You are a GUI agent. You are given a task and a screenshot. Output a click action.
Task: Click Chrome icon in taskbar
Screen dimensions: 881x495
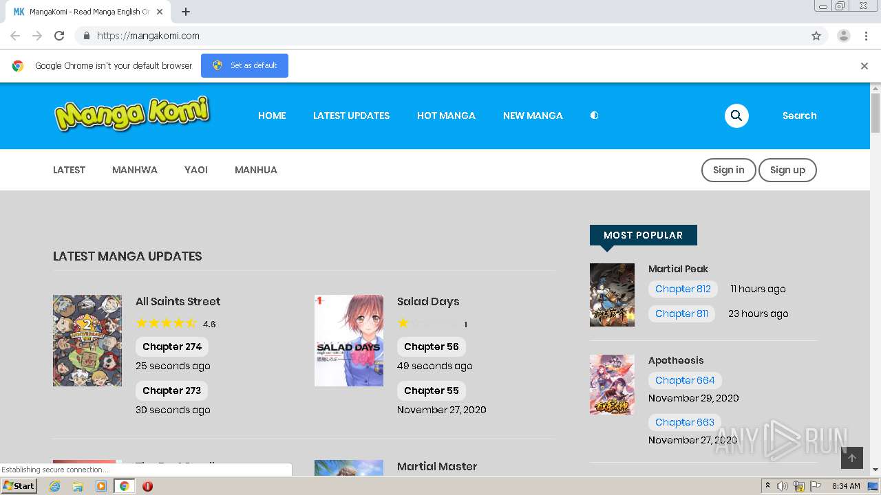point(125,486)
